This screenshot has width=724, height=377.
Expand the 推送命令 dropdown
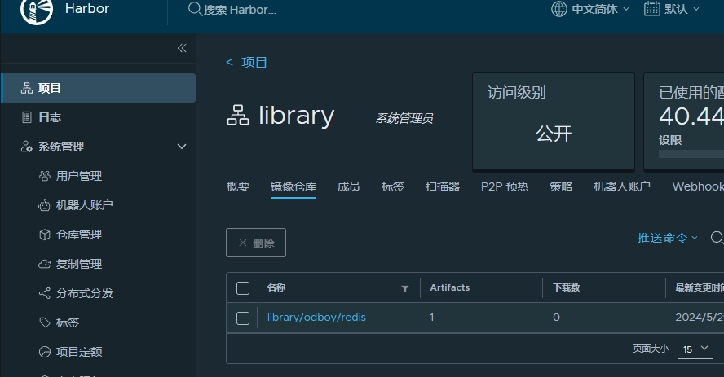point(668,238)
